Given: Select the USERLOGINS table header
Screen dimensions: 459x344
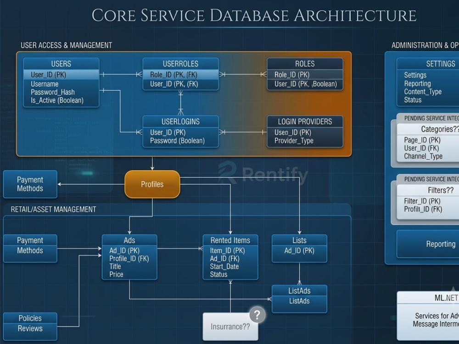Looking at the screenshot, I should point(180,122).
